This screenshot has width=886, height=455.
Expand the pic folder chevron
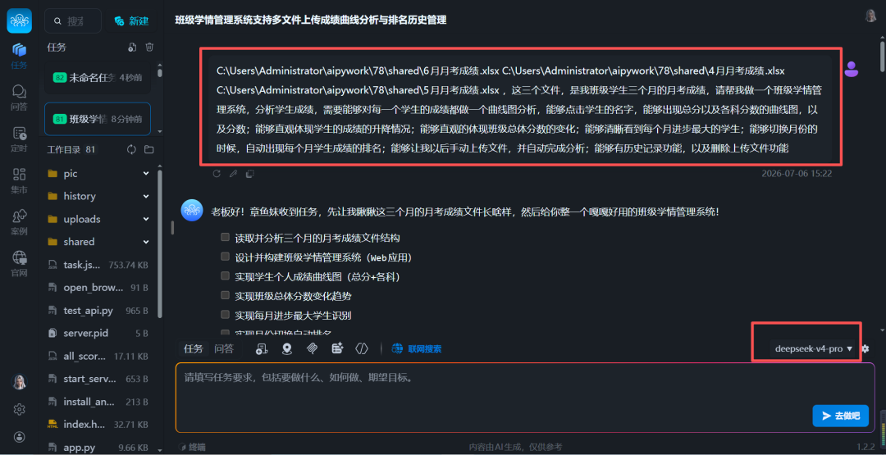146,173
